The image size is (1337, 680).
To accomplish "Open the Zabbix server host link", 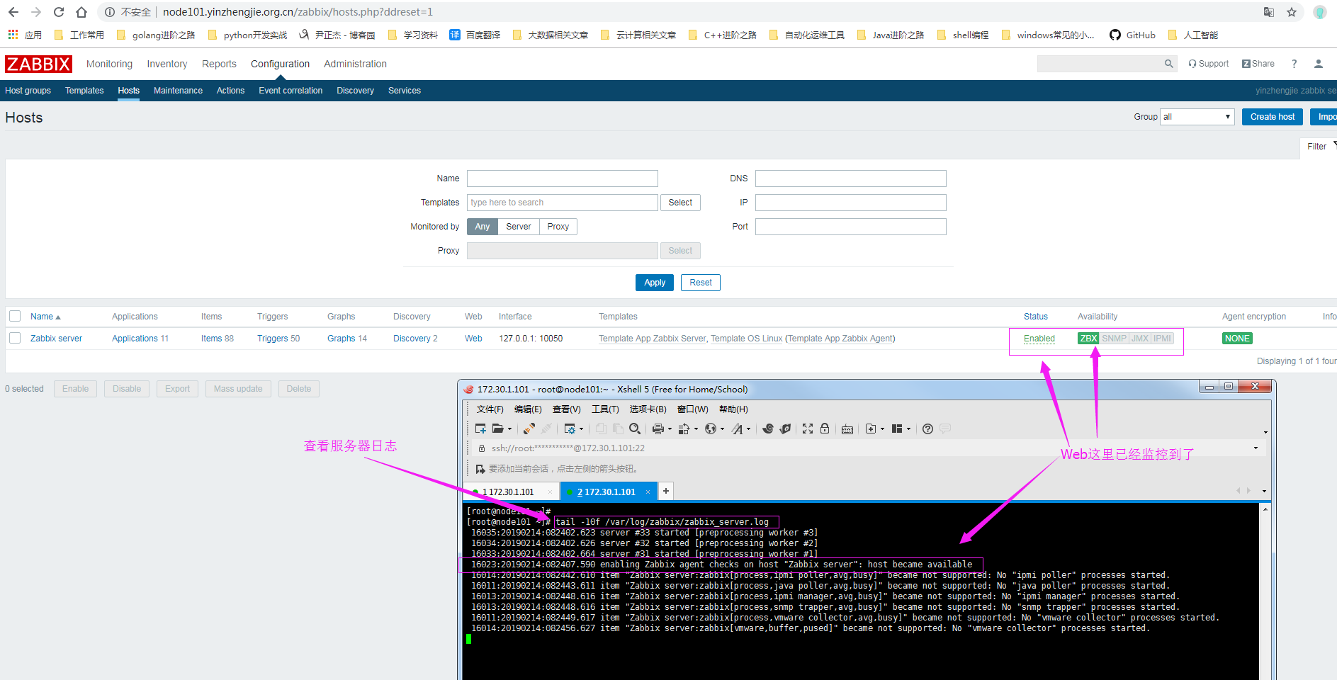I will click(56, 339).
